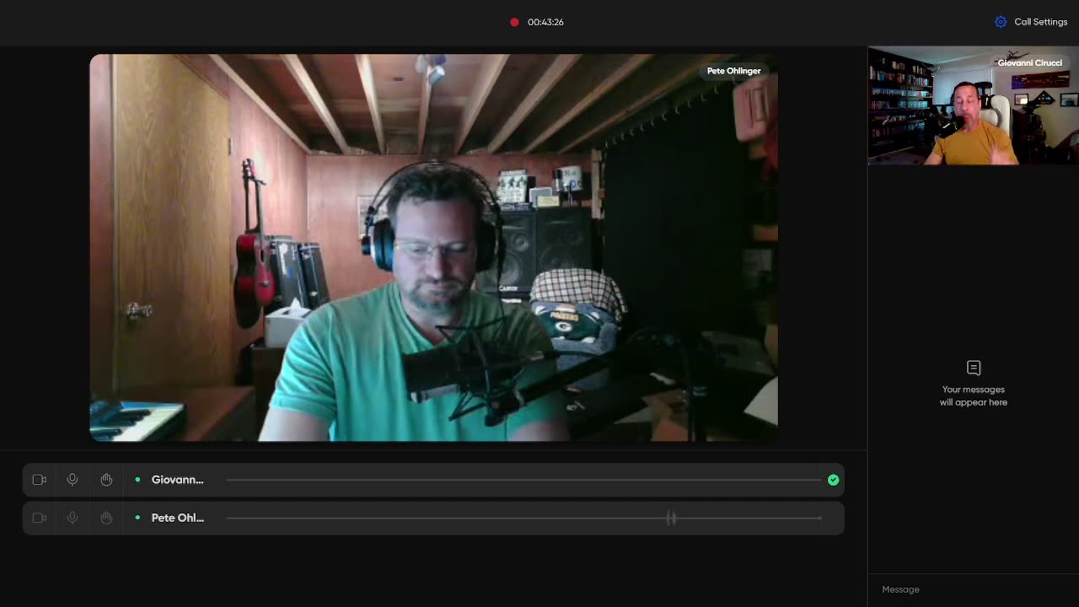Image resolution: width=1079 pixels, height=607 pixels.
Task: Click the Call Settings gear icon
Action: (1001, 22)
